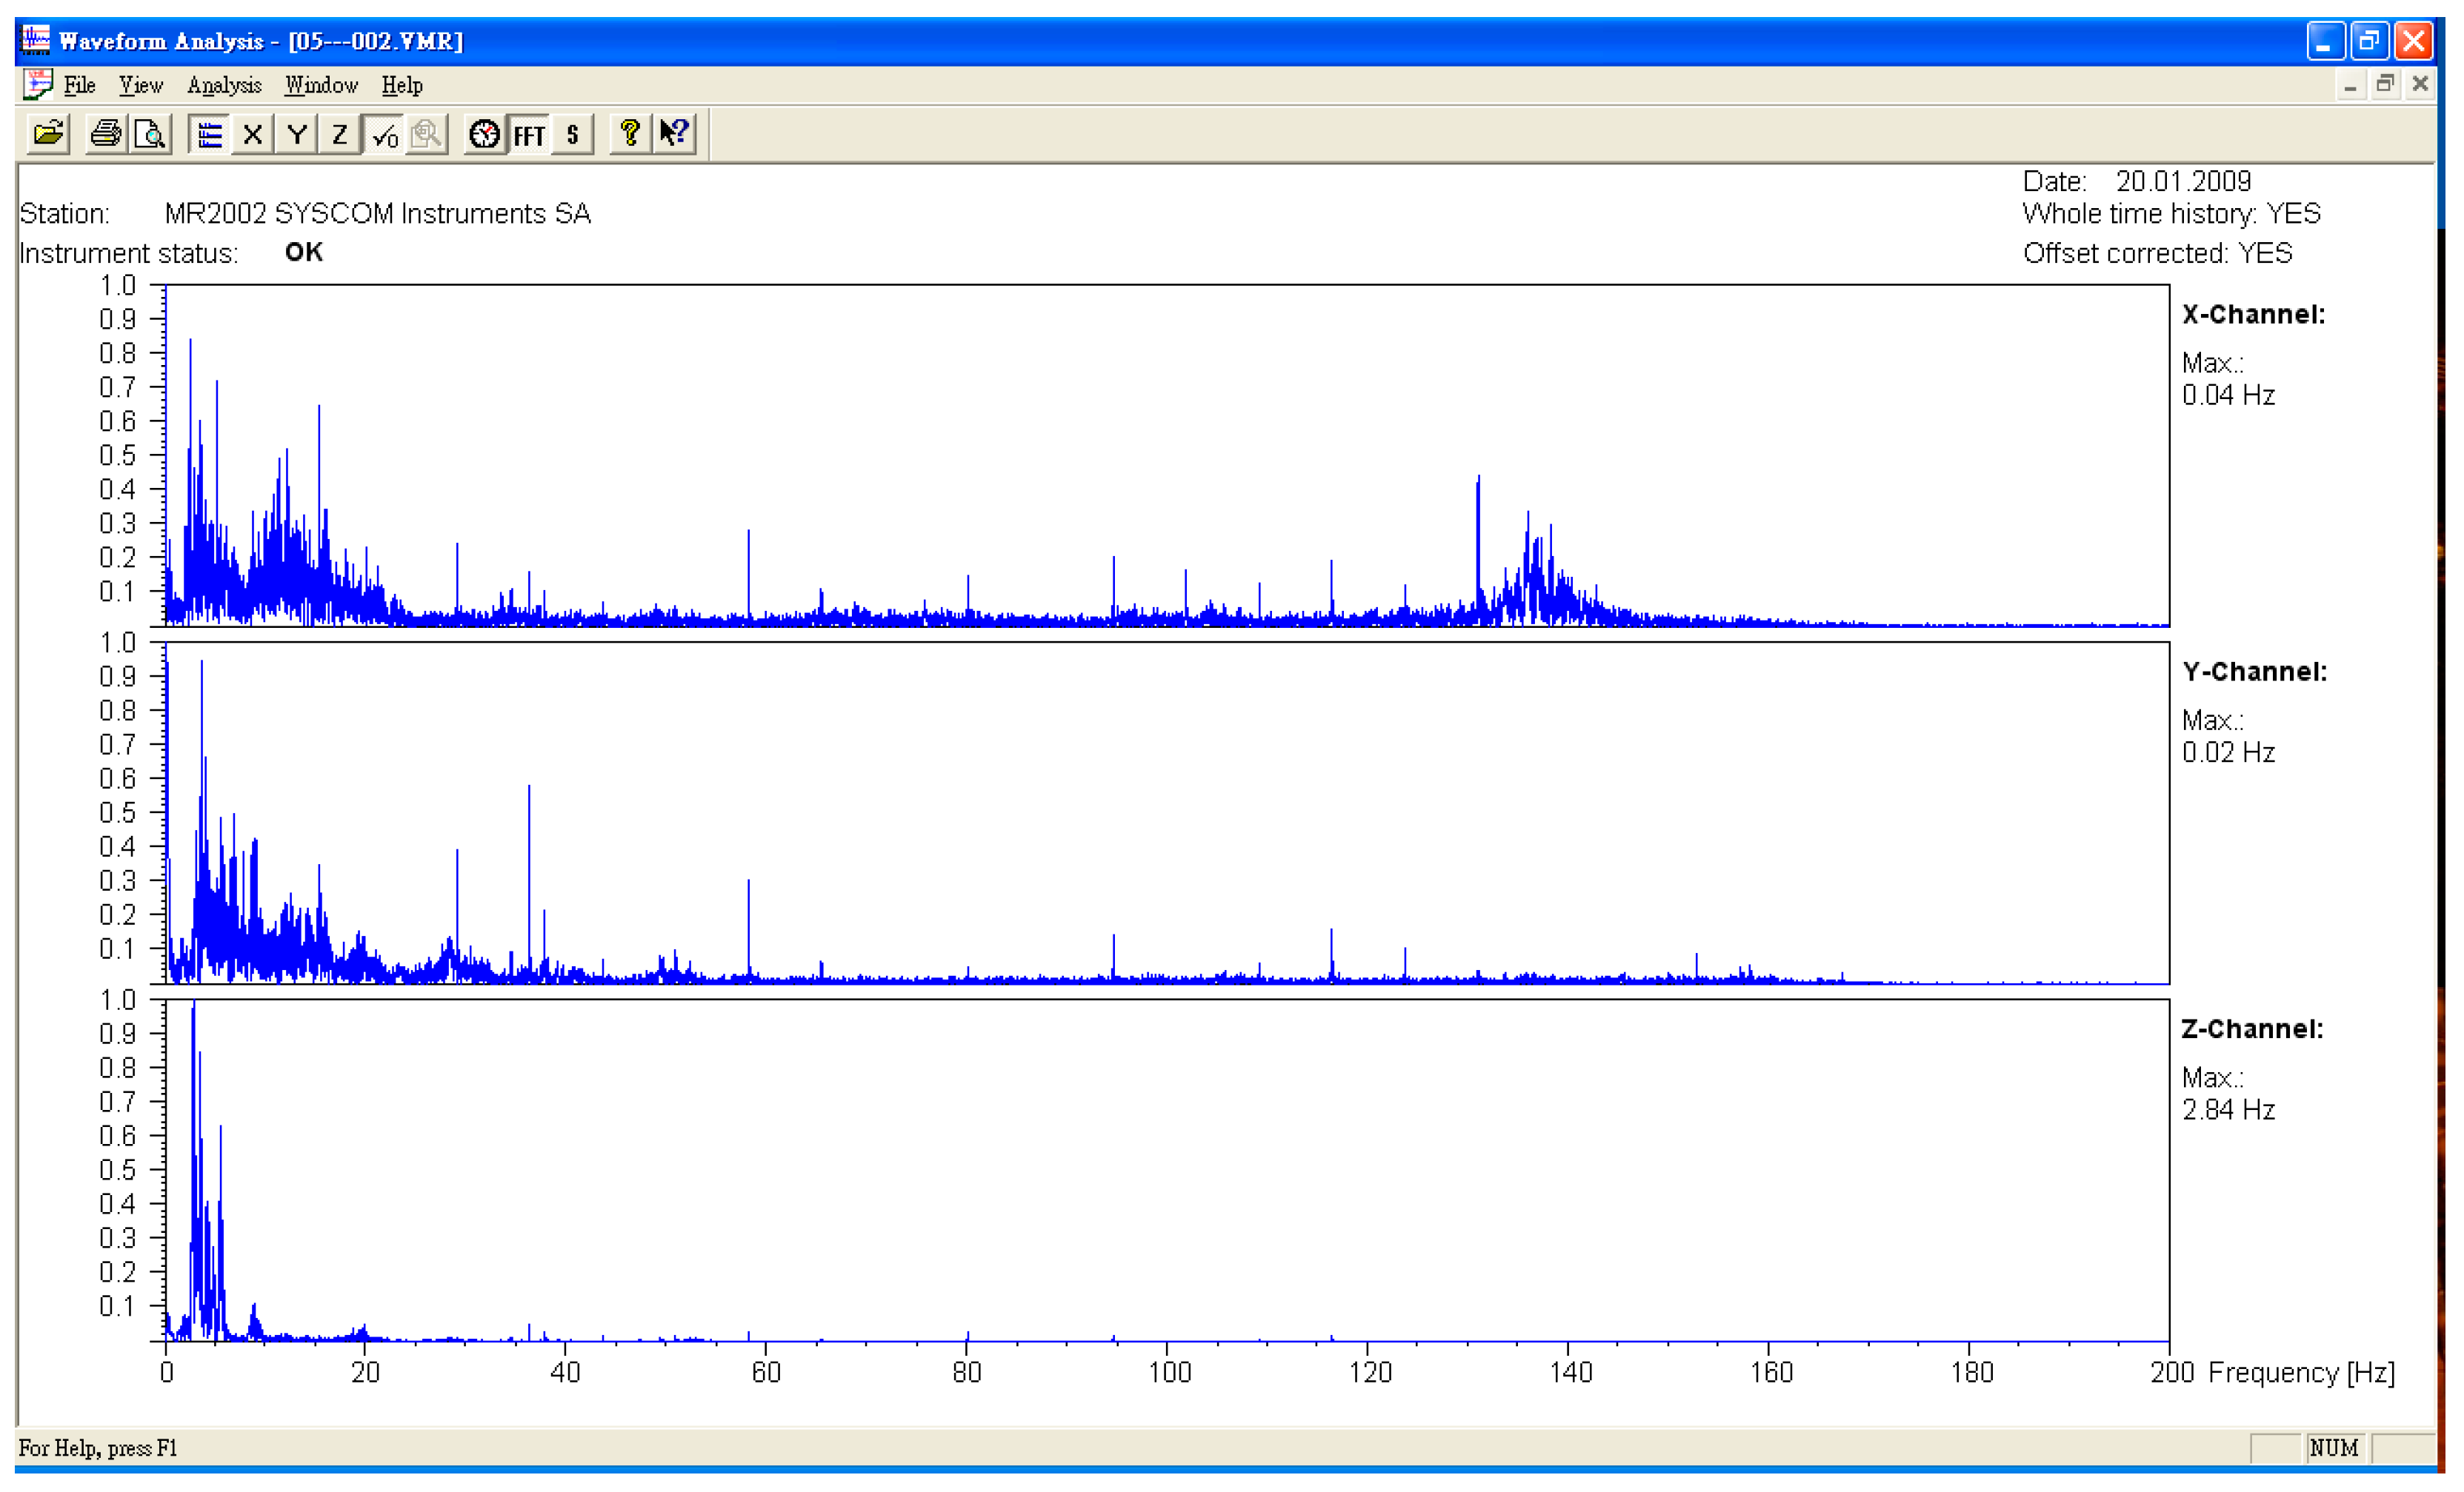Screen dimensions: 2464x1492
Task: Open the Window menu
Action: coord(321,86)
